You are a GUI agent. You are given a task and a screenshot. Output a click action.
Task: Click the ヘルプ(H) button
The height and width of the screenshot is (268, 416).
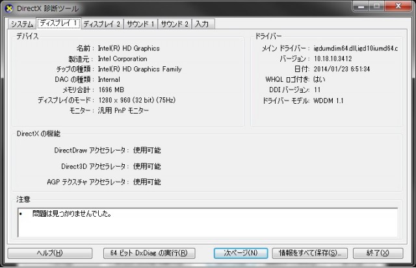tap(50, 253)
